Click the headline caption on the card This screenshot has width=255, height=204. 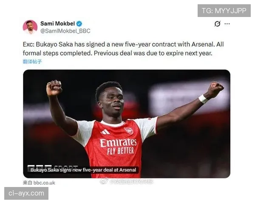(83, 170)
